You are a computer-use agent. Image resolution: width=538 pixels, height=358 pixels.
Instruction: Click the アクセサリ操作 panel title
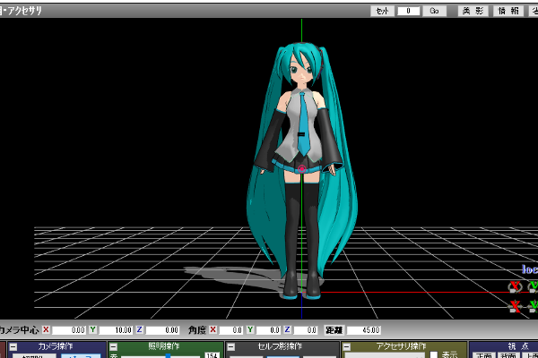pos(402,346)
